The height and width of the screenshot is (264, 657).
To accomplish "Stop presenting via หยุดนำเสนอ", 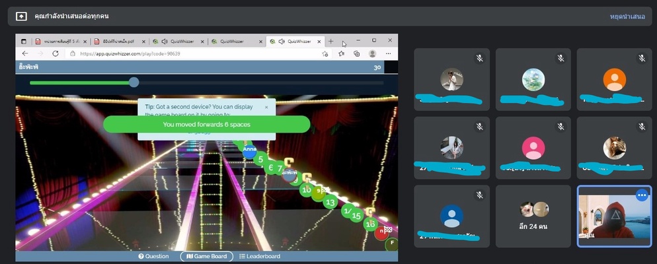I will [x=627, y=16].
